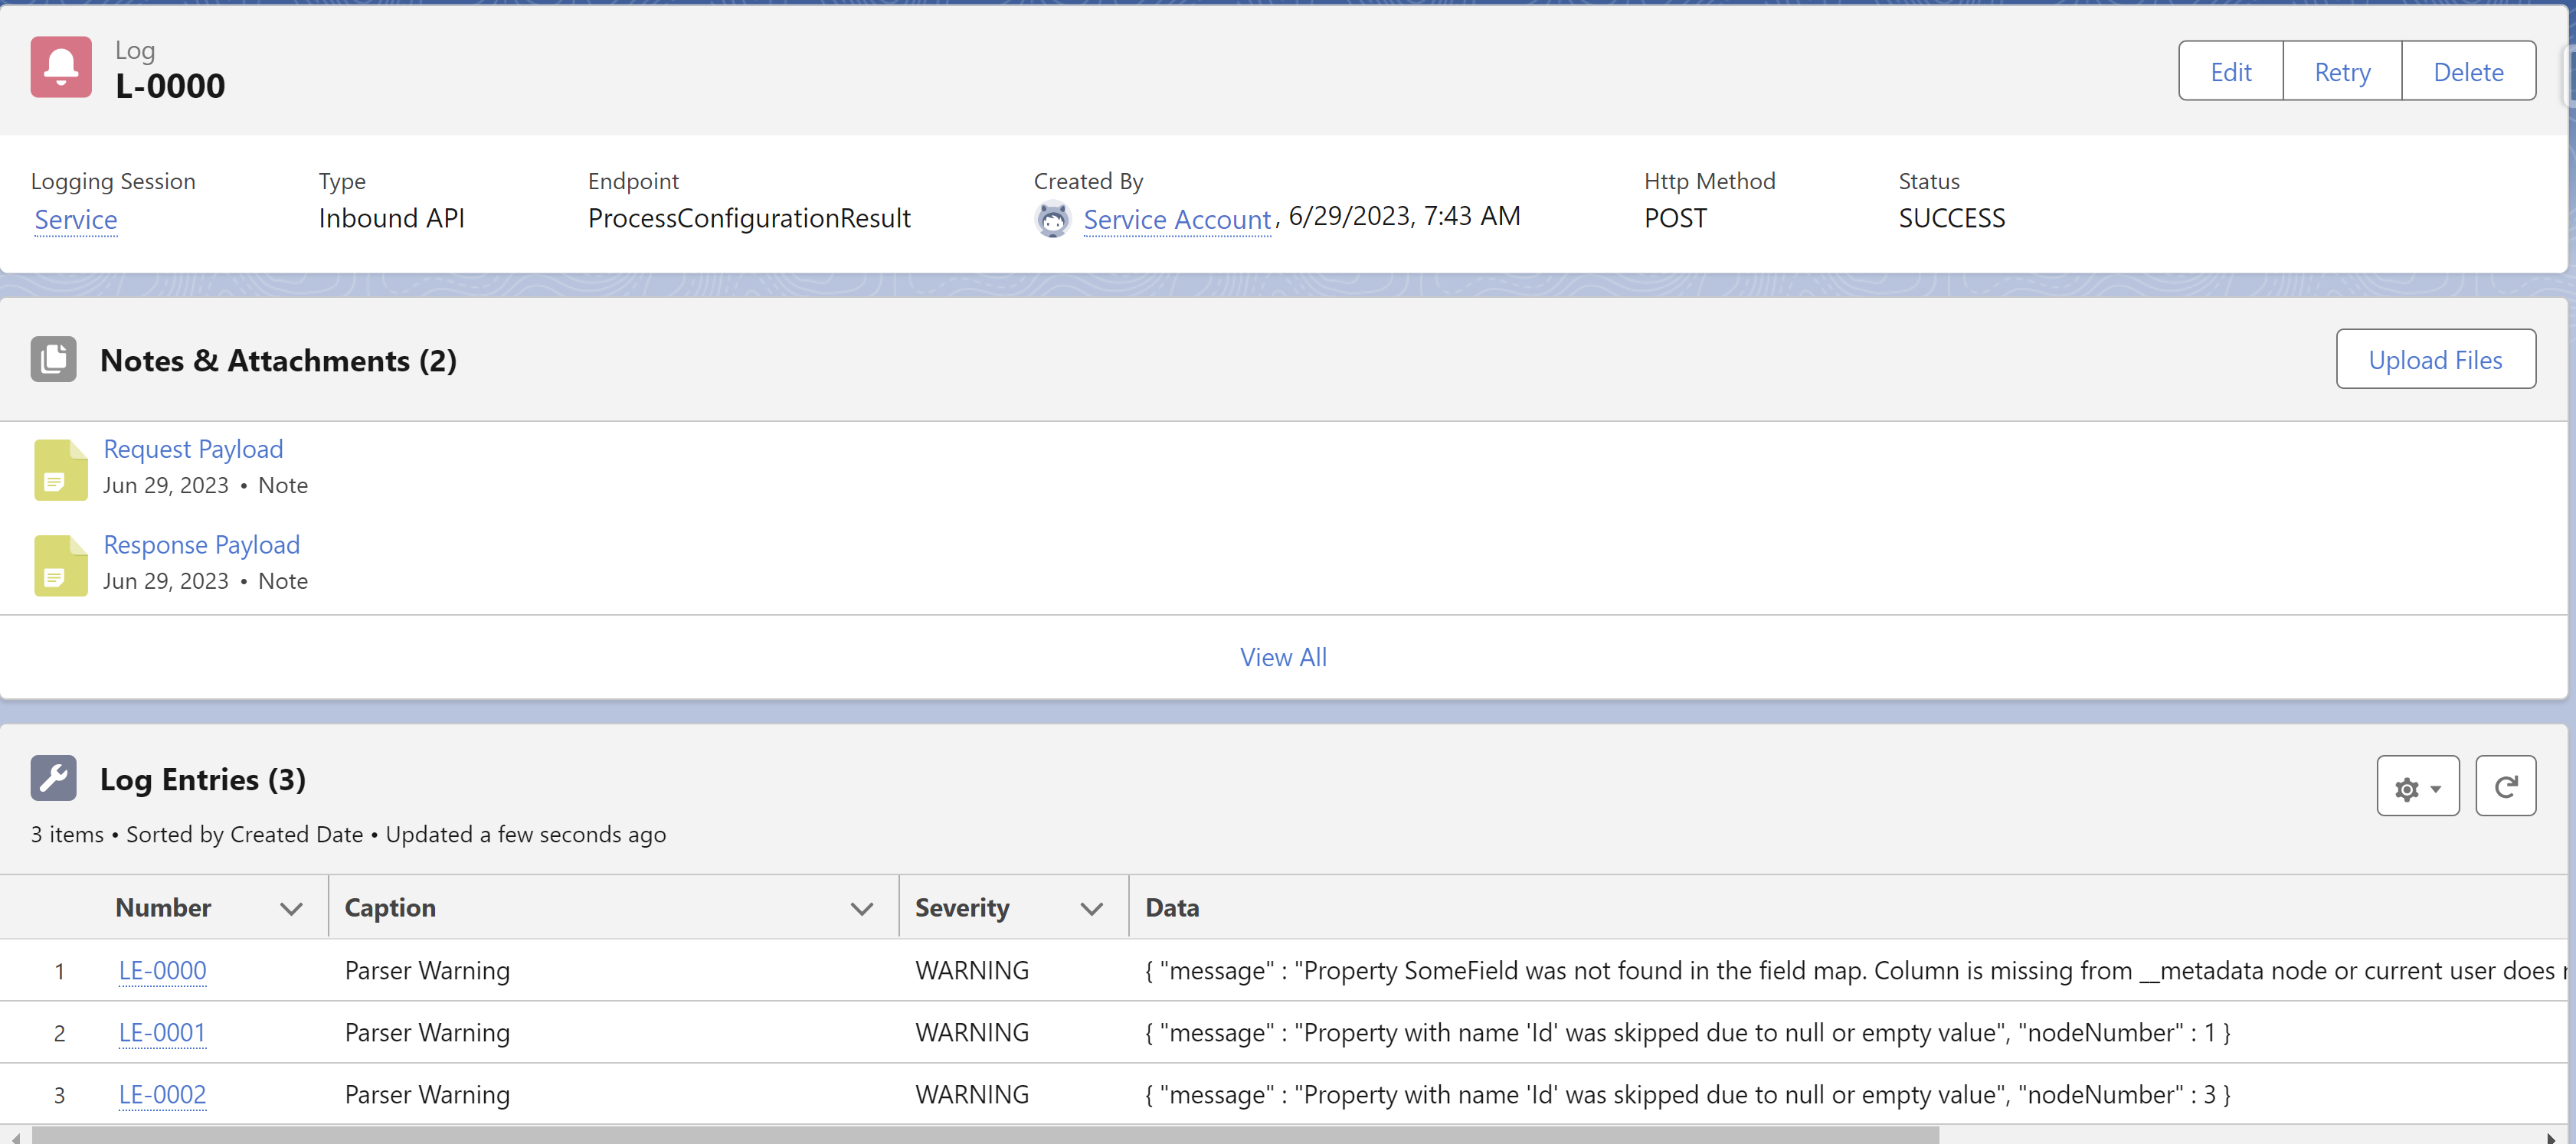
Task: Click the Log Entries wrench icon
Action: (53, 779)
